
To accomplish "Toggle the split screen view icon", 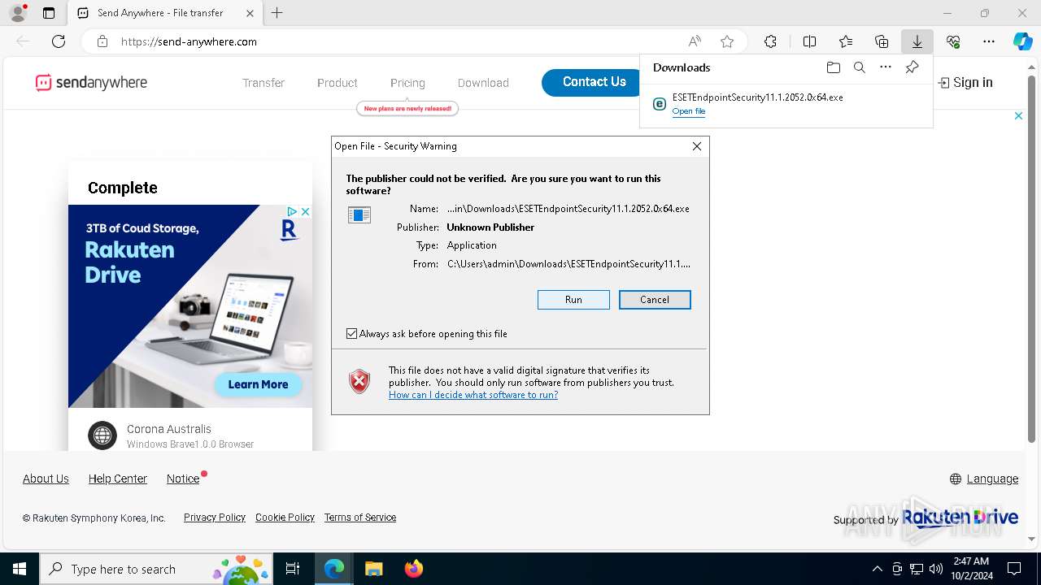I will (809, 41).
